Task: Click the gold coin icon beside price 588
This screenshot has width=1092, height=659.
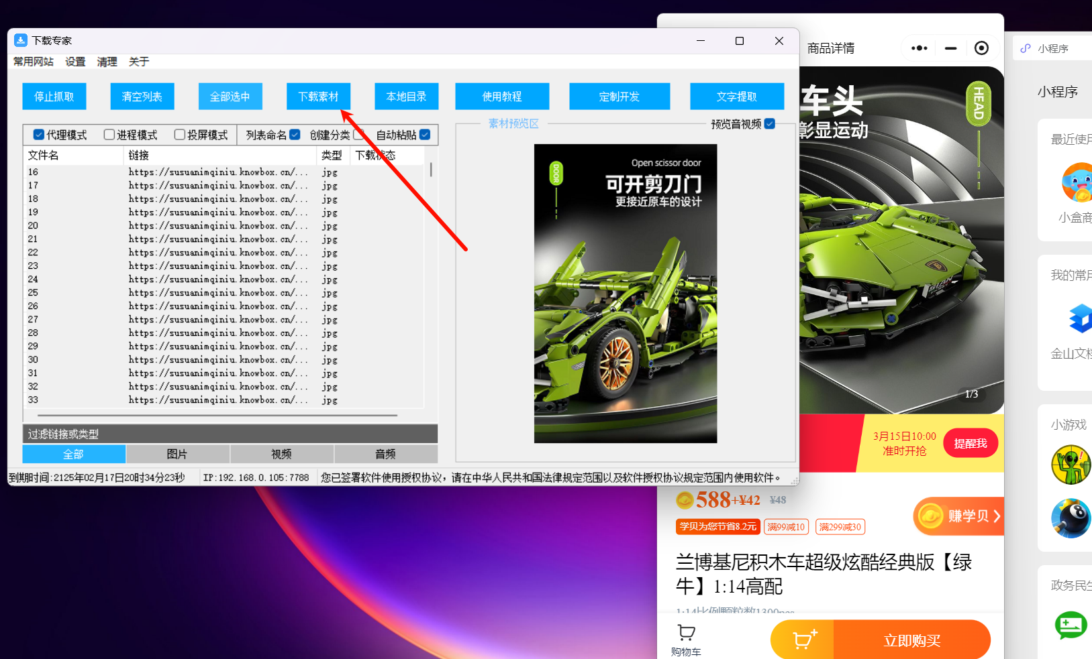Action: pos(685,500)
